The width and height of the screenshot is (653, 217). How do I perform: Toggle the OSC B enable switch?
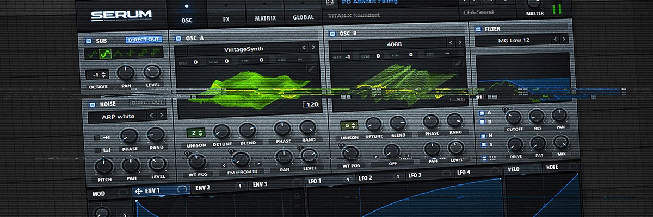[x=331, y=33]
